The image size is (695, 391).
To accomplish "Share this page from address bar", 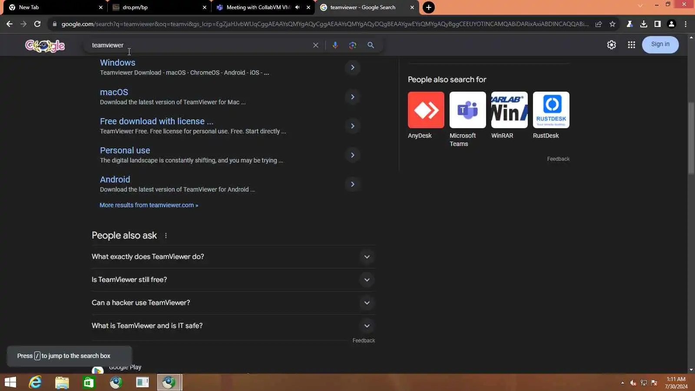I will pos(599,24).
